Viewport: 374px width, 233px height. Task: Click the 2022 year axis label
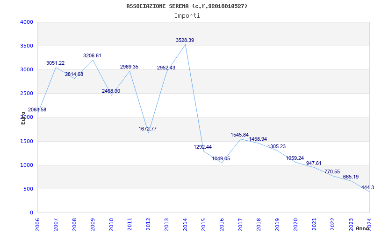[x=332, y=224]
